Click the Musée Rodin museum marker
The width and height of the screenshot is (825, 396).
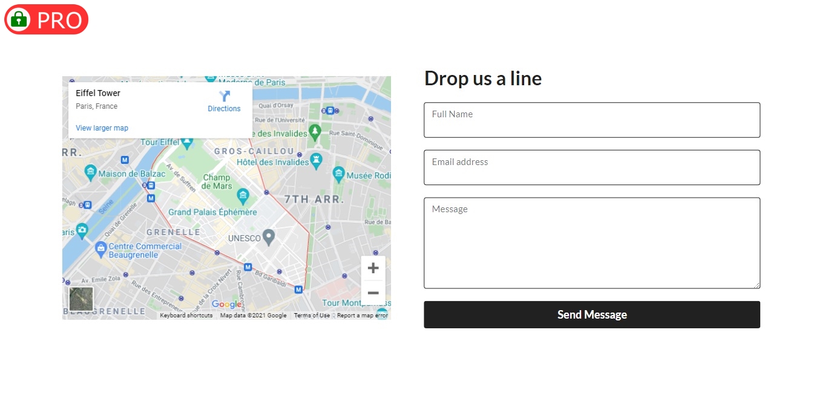coord(339,175)
